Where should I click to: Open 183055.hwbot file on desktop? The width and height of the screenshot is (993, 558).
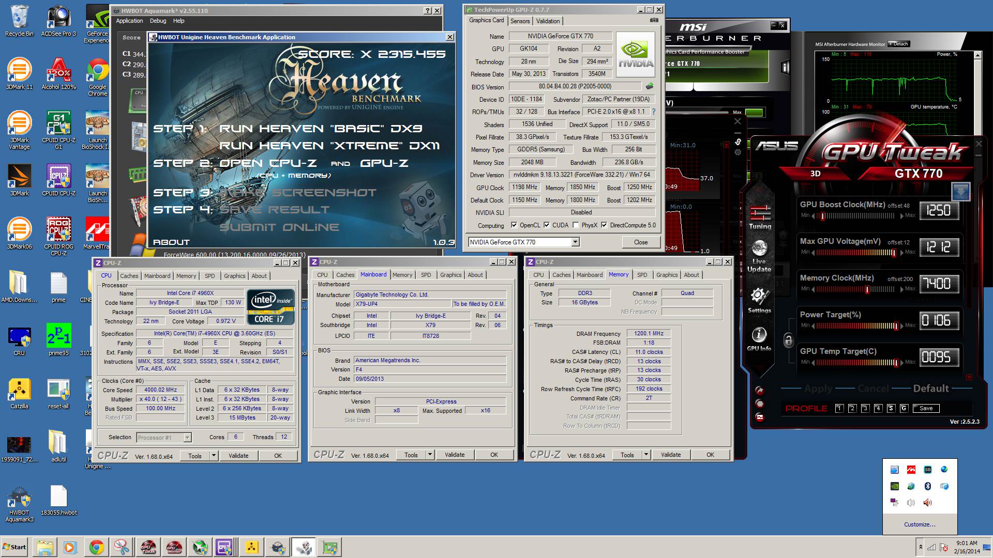[x=58, y=500]
